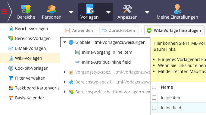206x115 pixels.
Task: Click Wiki-Vorlage hinzufügen button
Action: tap(174, 30)
